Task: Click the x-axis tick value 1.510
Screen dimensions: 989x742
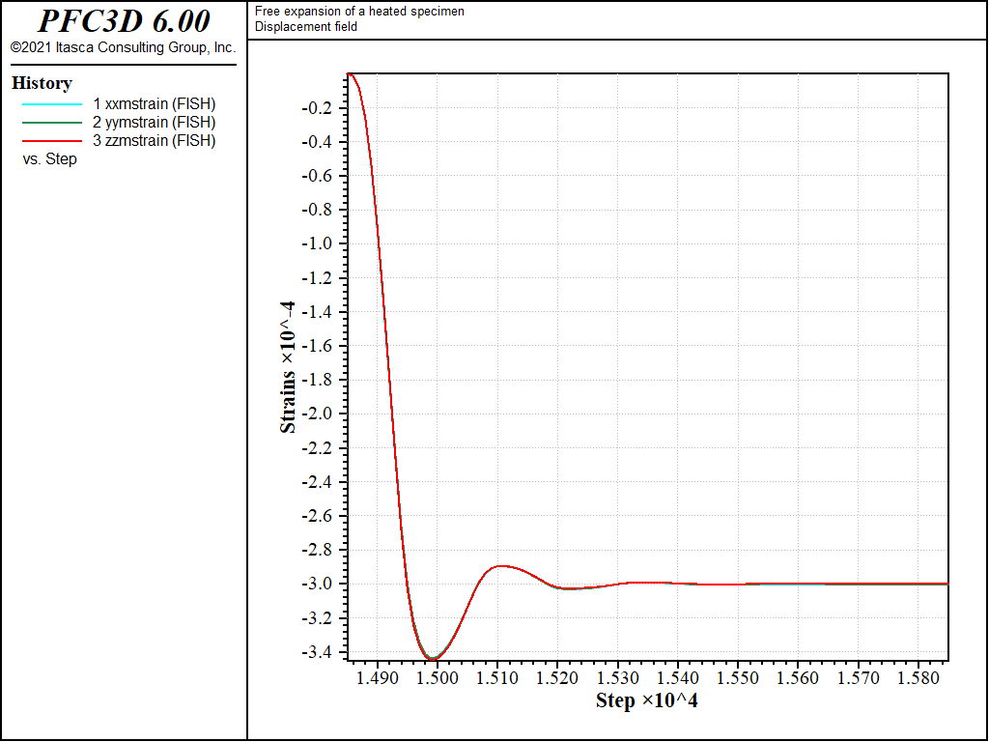Action: point(497,678)
